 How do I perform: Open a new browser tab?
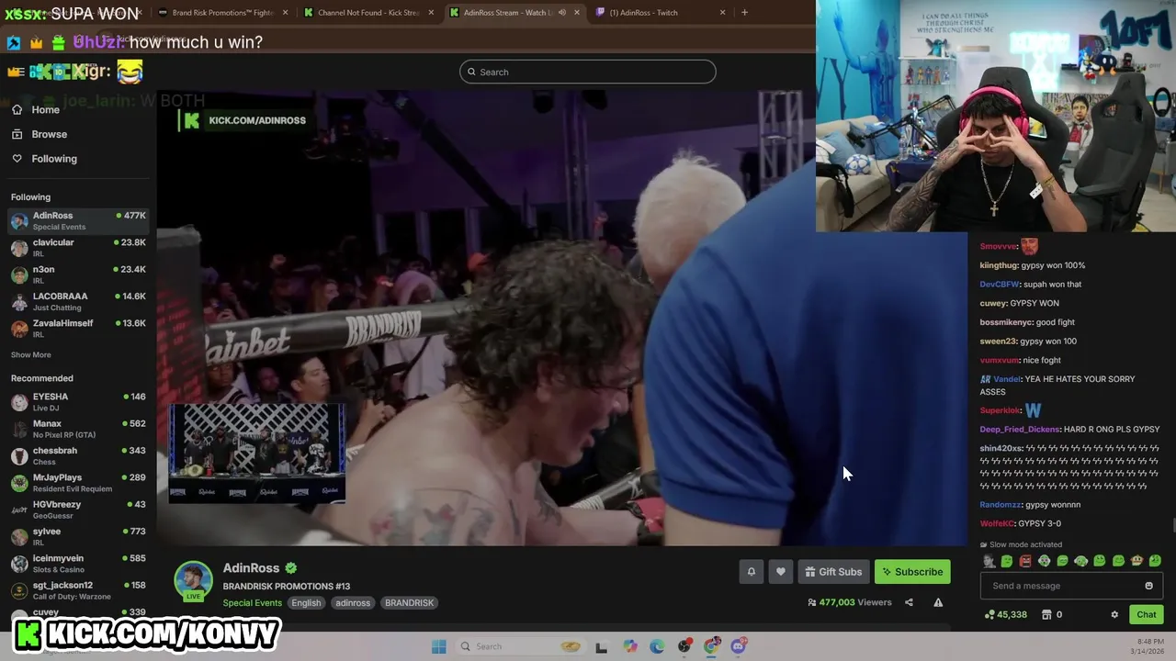(744, 12)
